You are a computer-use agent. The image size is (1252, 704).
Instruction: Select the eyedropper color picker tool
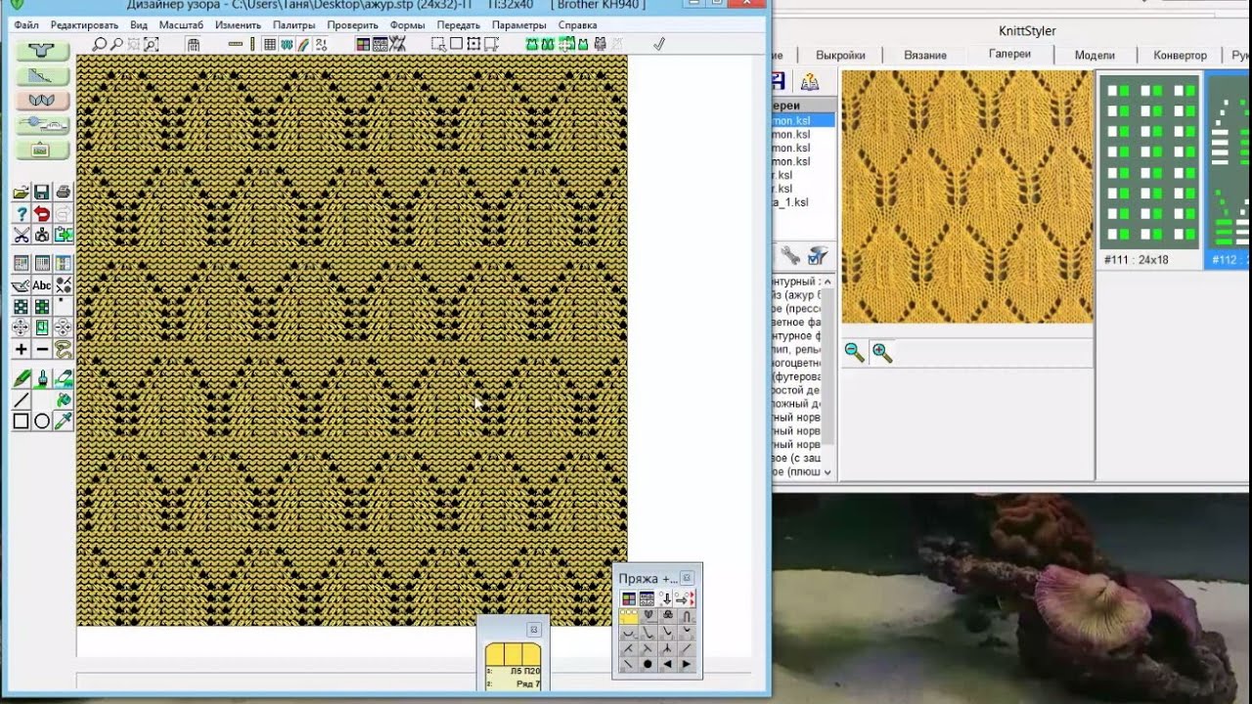click(64, 421)
